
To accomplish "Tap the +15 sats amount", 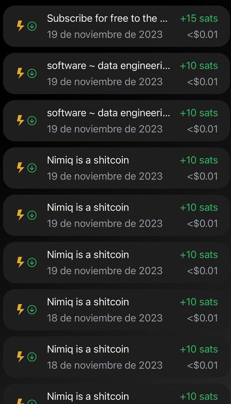I will click(x=199, y=18).
